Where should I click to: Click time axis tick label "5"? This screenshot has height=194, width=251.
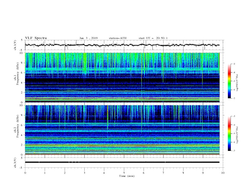[124, 173]
